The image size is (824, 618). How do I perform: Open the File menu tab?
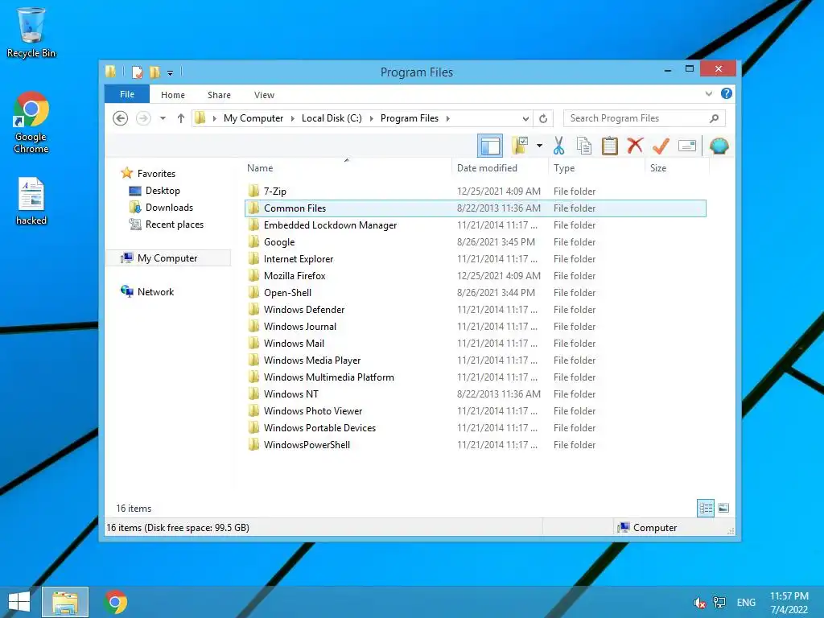pos(127,95)
